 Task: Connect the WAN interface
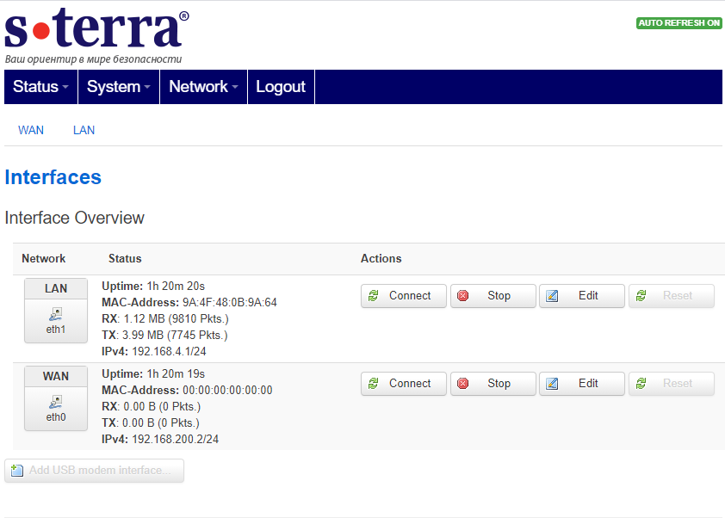coord(404,384)
